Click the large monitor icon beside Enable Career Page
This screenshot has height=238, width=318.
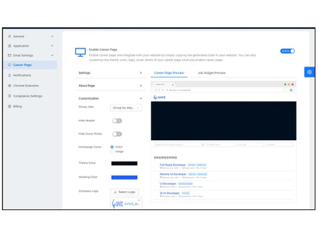(80, 52)
